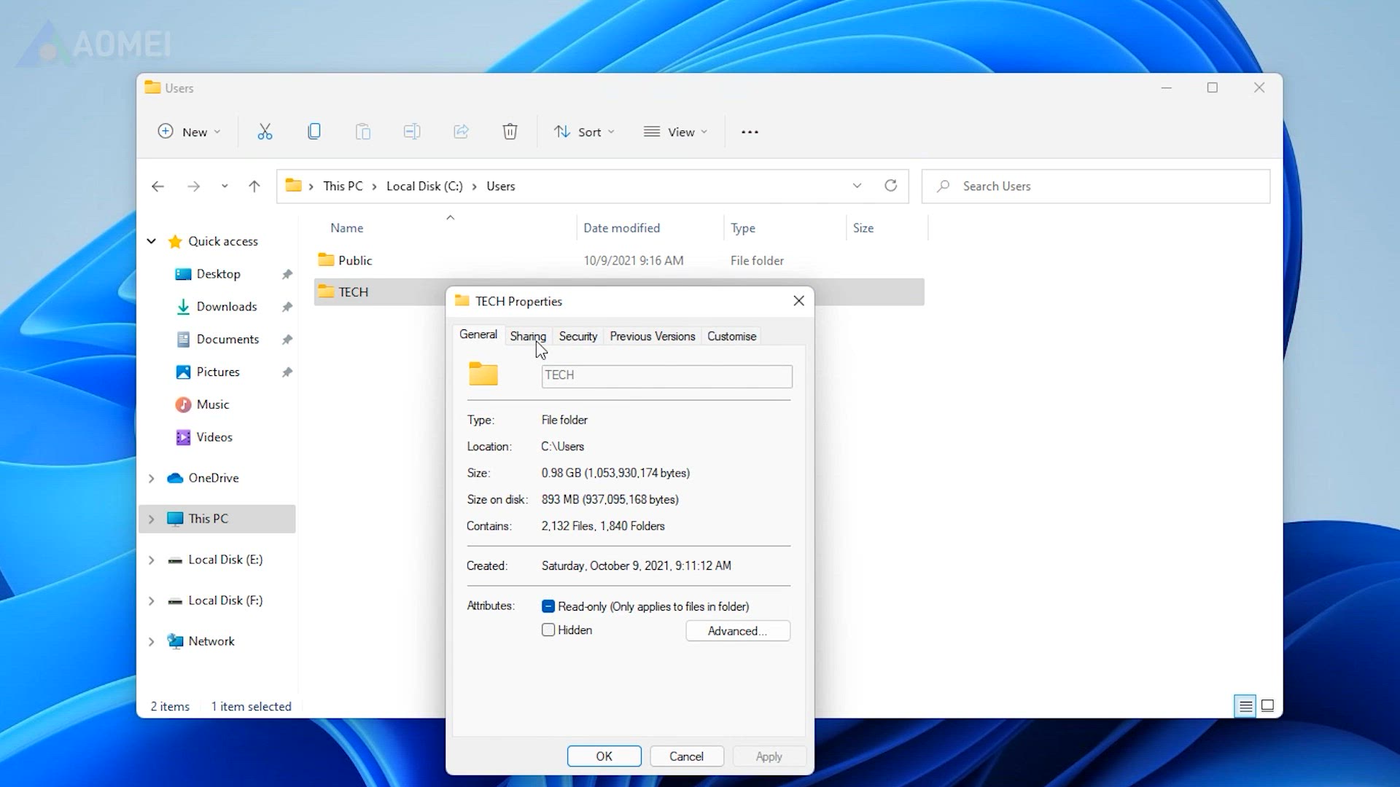This screenshot has height=787, width=1400.
Task: Open the See more three-dots menu
Action: tap(750, 132)
